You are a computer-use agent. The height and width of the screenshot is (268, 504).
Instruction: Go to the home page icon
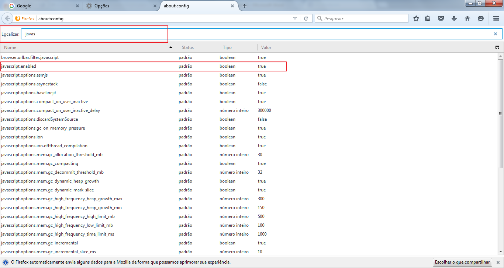[x=467, y=18]
